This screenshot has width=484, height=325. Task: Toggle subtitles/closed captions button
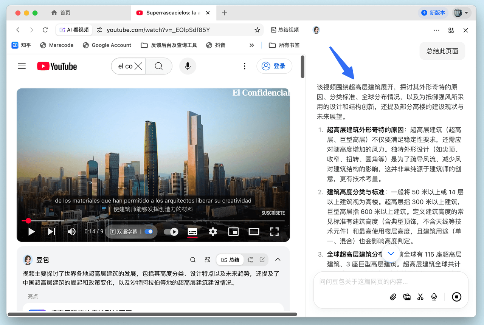pyautogui.click(x=192, y=232)
